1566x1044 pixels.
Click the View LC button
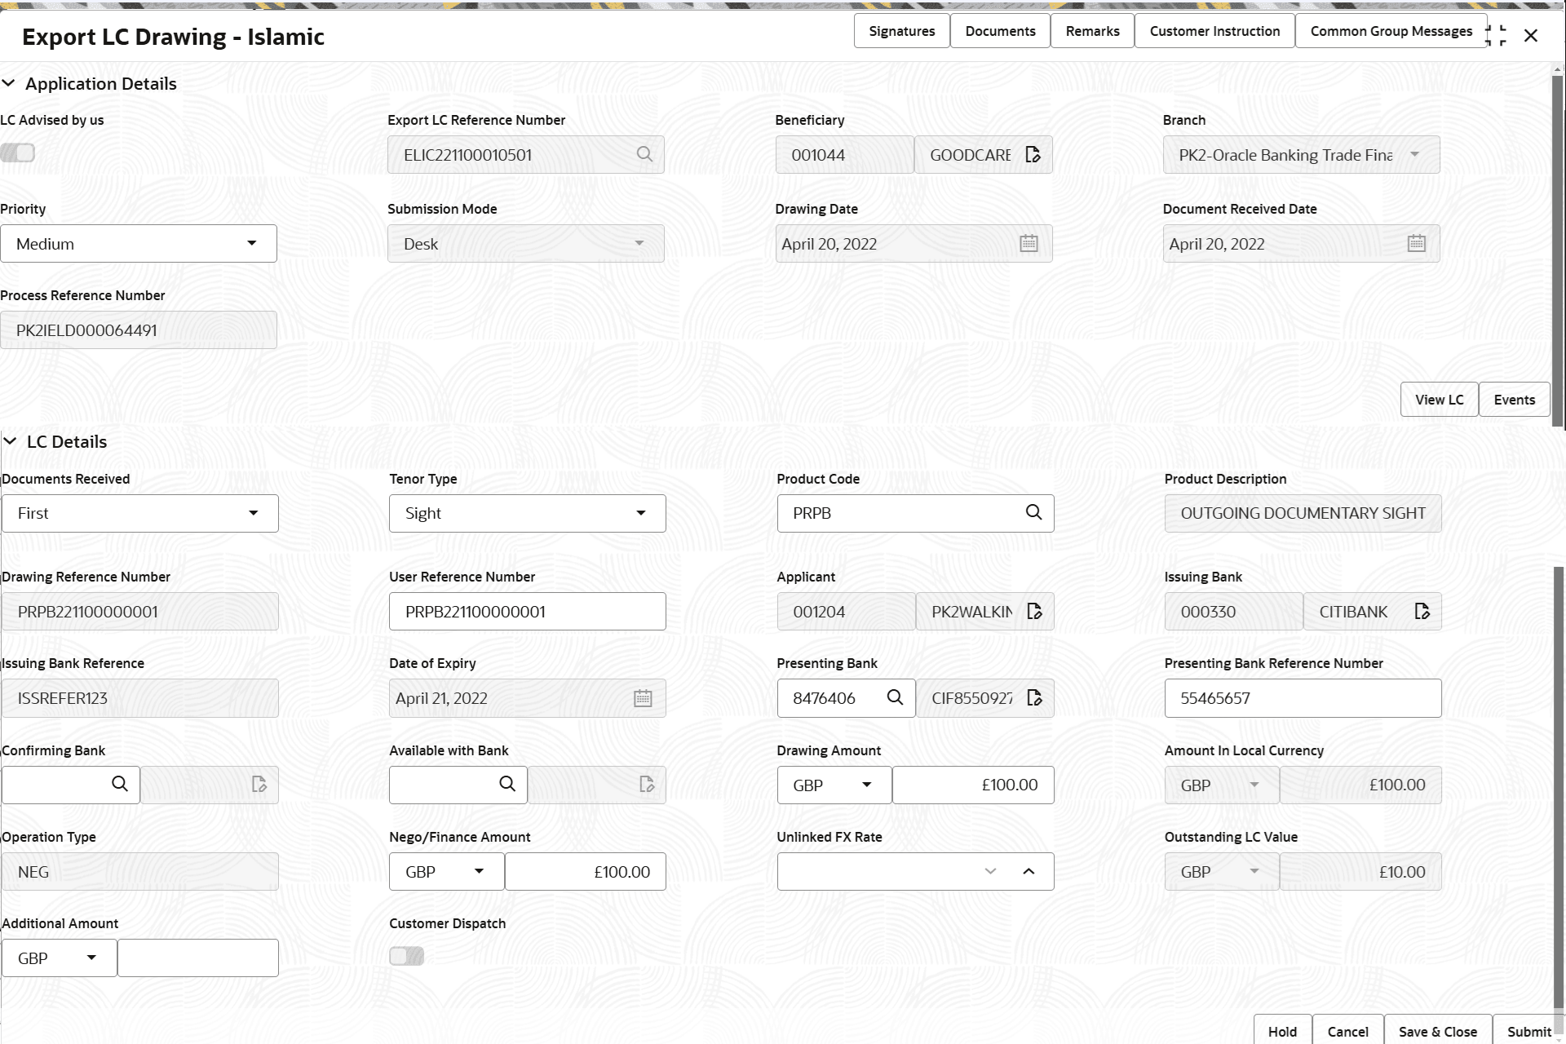1439,400
